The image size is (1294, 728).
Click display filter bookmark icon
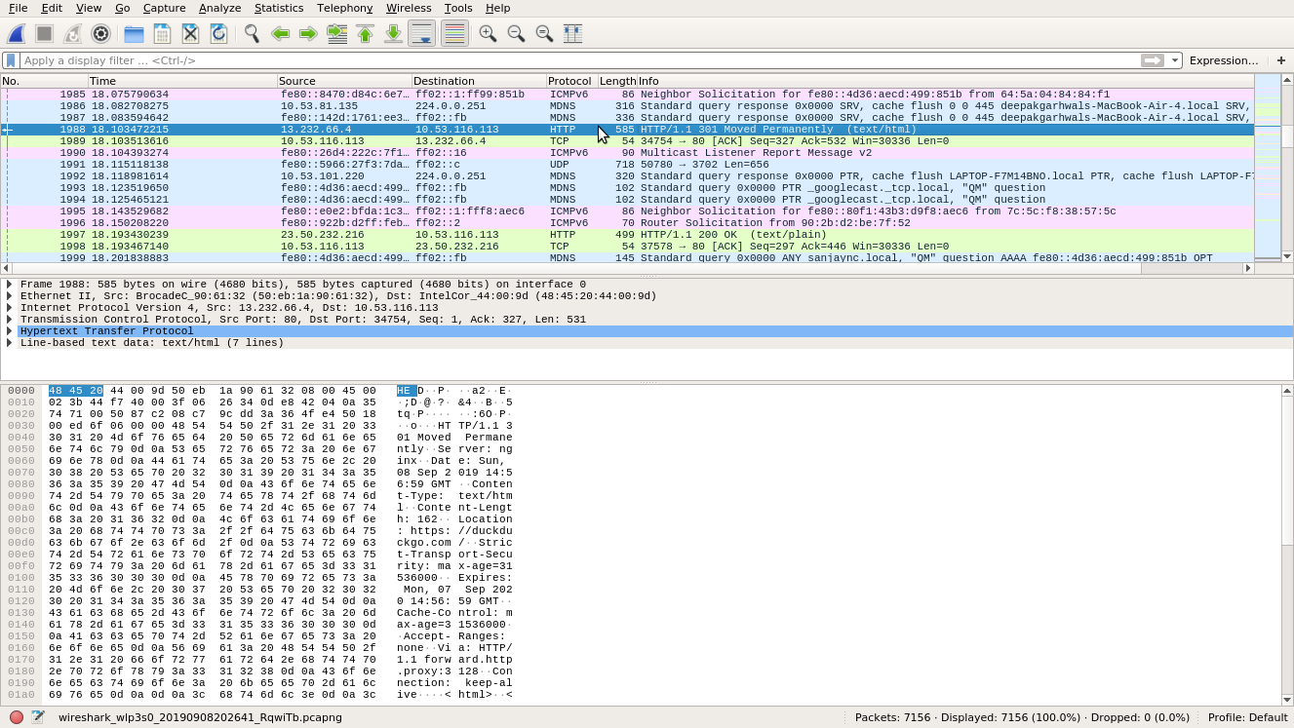pyautogui.click(x=11, y=60)
